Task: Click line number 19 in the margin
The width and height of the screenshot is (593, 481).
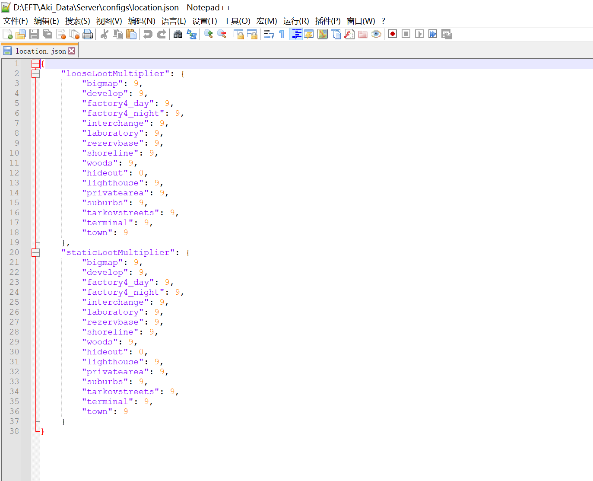Action: [14, 242]
